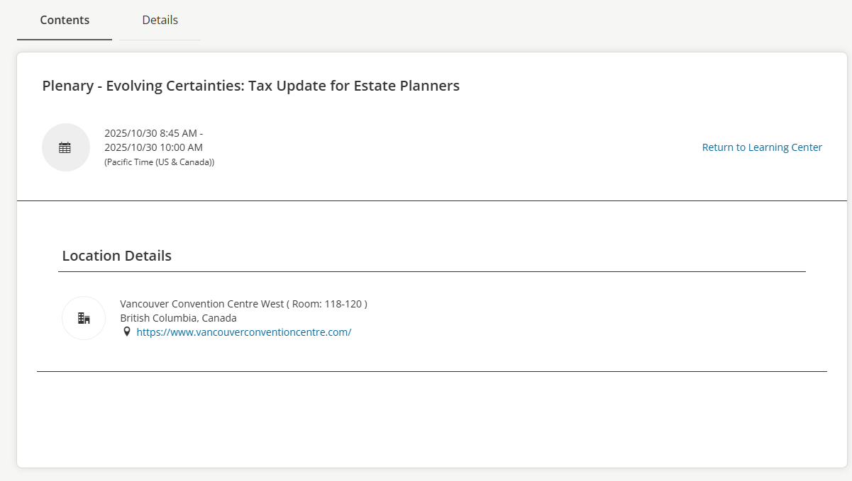The image size is (852, 481).
Task: Click the divider line below the venue link
Action: point(431,371)
